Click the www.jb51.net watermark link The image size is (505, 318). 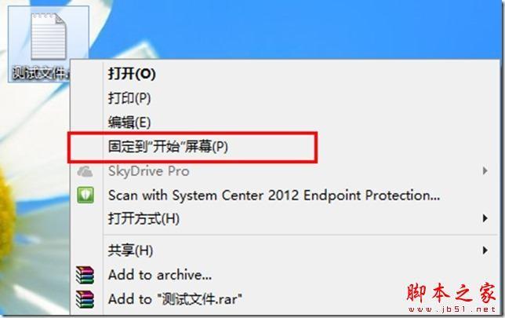[452, 309]
